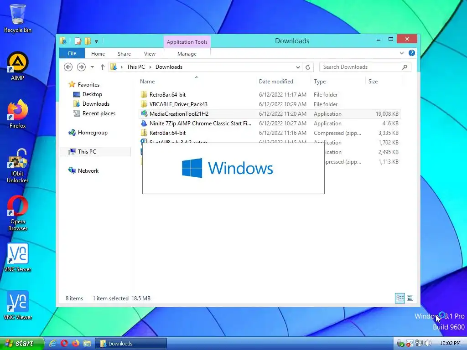
Task: Switch to the Share ribbon tab
Action: pyautogui.click(x=124, y=54)
